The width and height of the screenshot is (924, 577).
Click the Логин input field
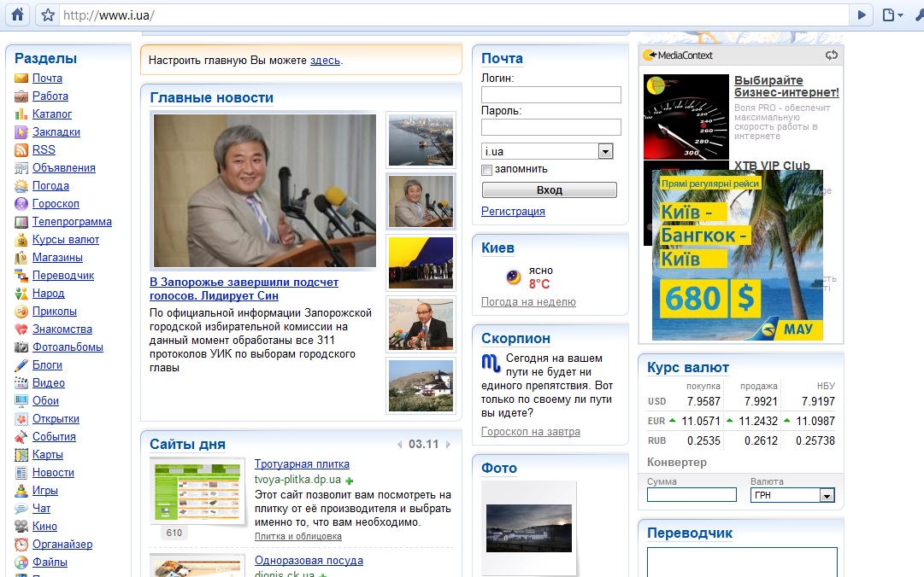coord(550,95)
